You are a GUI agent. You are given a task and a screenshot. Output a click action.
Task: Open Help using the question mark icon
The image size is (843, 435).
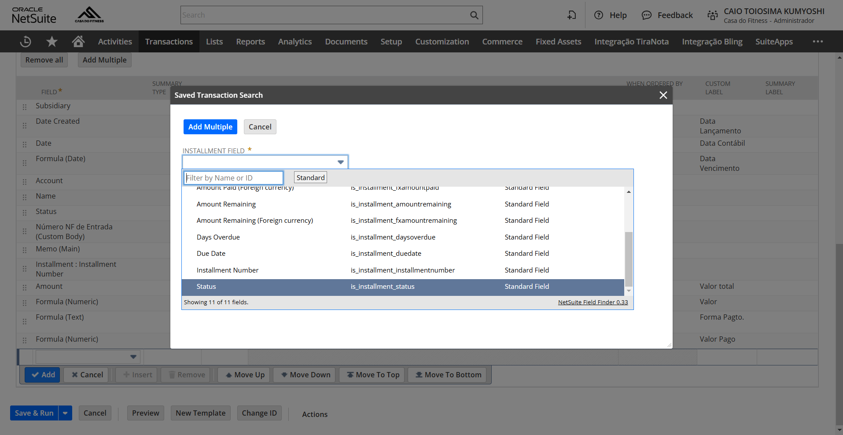pyautogui.click(x=598, y=15)
